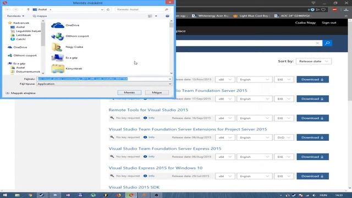This screenshot has width=352, height=198.
Task: Change language for Server Express 2015 row
Action: [254, 157]
